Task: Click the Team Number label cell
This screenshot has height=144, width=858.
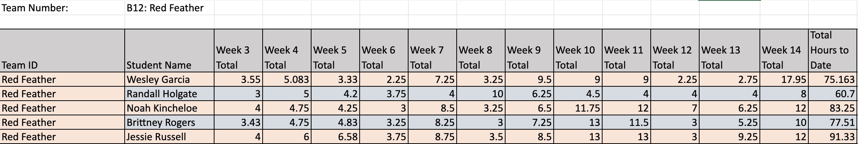Action: point(63,8)
